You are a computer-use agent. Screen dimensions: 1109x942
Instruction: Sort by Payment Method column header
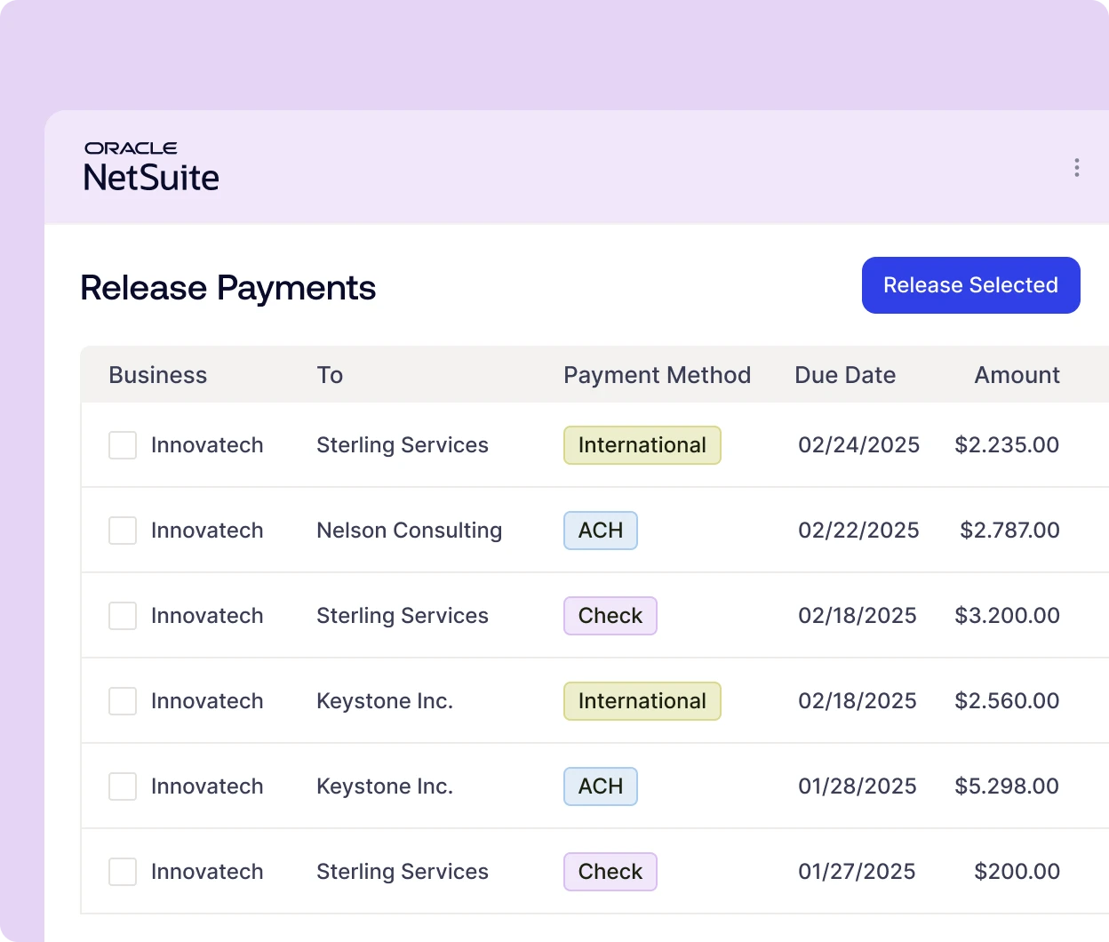[x=657, y=375]
